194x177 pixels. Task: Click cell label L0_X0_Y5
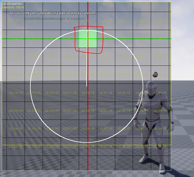pos(88,129)
